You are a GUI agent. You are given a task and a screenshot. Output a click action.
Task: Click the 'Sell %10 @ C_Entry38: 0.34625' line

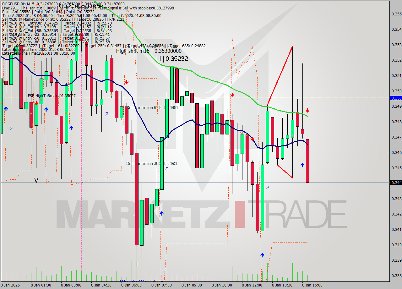point(57,23)
